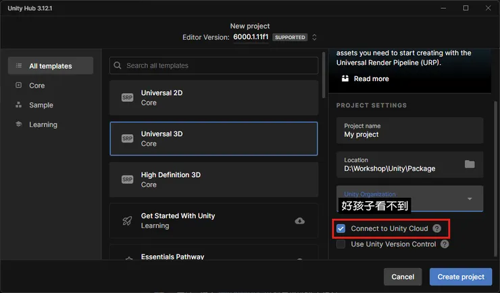Click the magnifier icon in search box
The image size is (500, 293).
coord(118,65)
